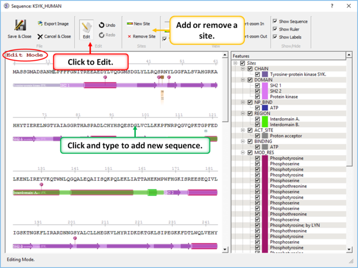Collapse the MOD_RES tree node
This screenshot has height=268, width=358.
[x=243, y=153]
